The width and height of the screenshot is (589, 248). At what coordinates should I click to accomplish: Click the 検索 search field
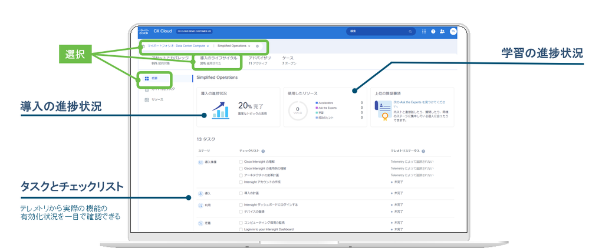(x=381, y=32)
